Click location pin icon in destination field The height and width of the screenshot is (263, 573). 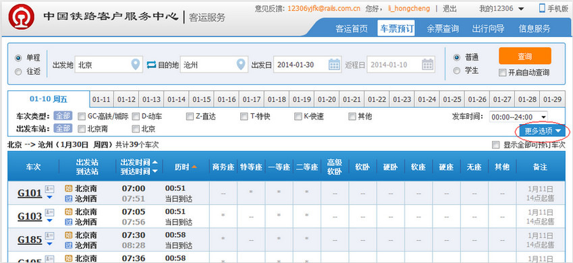click(x=240, y=65)
